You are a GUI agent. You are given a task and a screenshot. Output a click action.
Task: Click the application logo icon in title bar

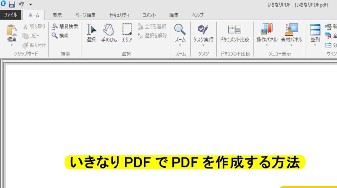pos(3,3)
